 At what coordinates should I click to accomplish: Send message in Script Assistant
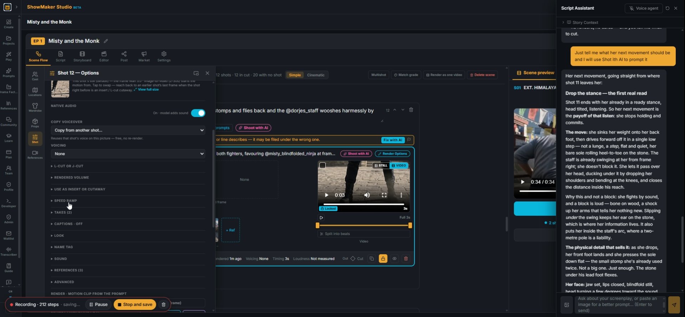(674, 305)
